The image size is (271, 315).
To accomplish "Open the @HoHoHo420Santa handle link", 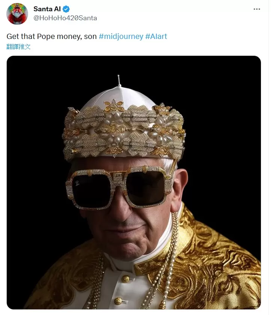I will click(x=65, y=18).
